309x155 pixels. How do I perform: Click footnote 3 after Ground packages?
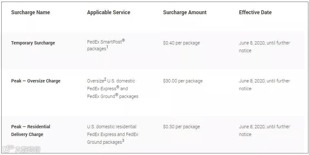point(123,140)
